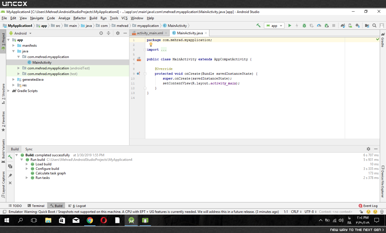
Task: Open the AVD Manager phone icon
Action: (x=350, y=25)
